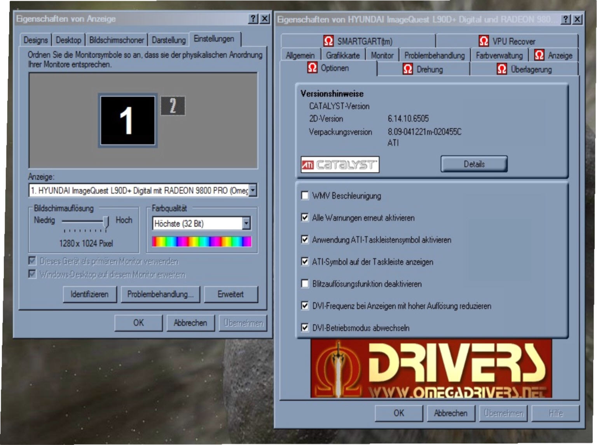Expand the Farbqualität dropdown
The height and width of the screenshot is (445, 597).
click(246, 223)
